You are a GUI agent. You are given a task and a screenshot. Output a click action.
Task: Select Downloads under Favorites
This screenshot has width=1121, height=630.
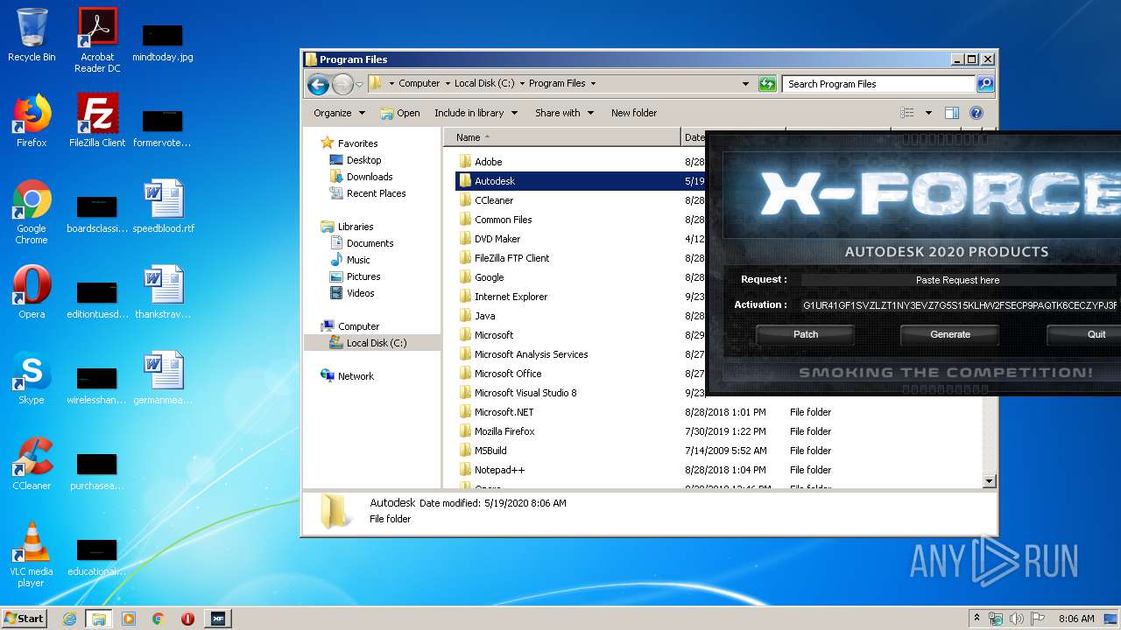pyautogui.click(x=369, y=177)
